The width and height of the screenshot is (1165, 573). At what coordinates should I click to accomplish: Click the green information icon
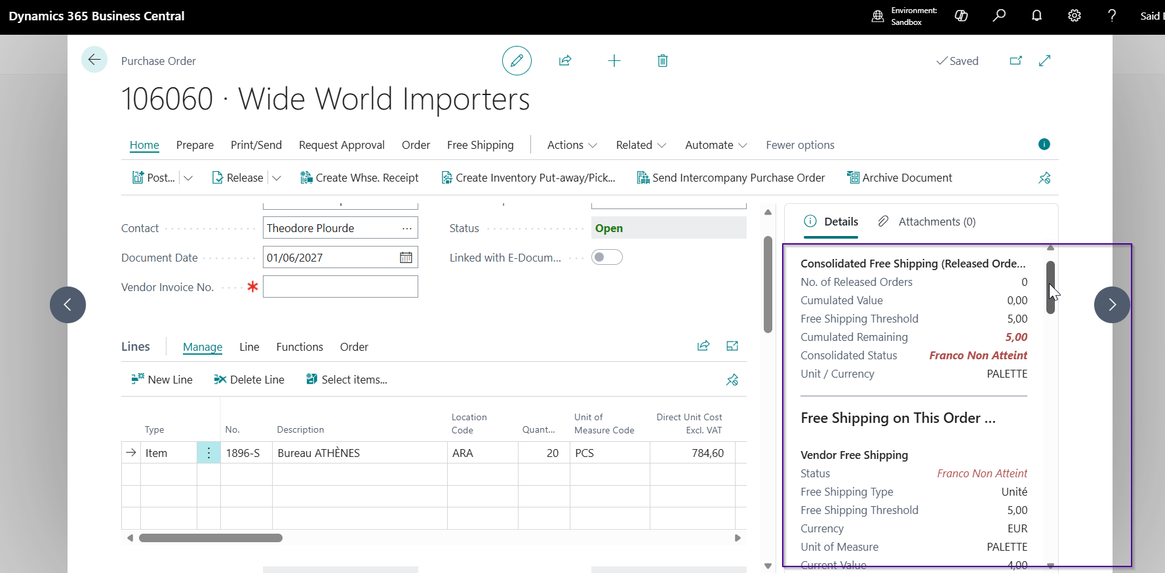(x=1044, y=144)
